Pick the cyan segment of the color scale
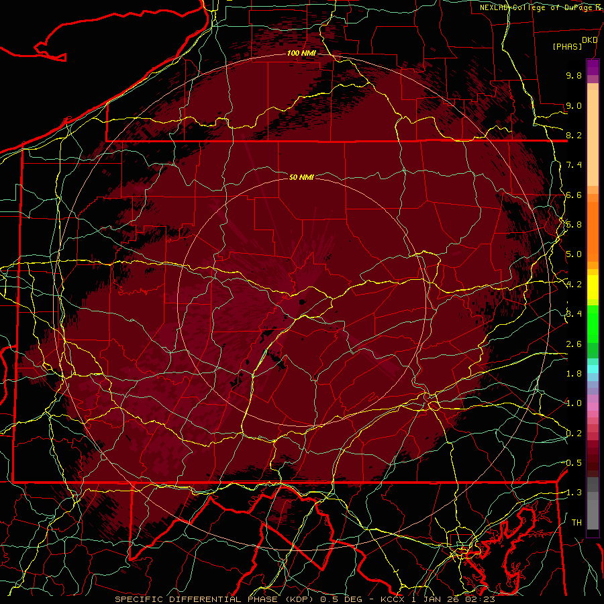The image size is (604, 604). pos(593,369)
